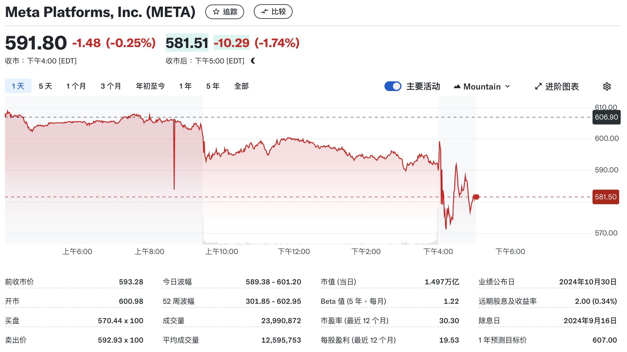
Task: Open the 进阶图表 advanced chart link
Action: (562, 86)
